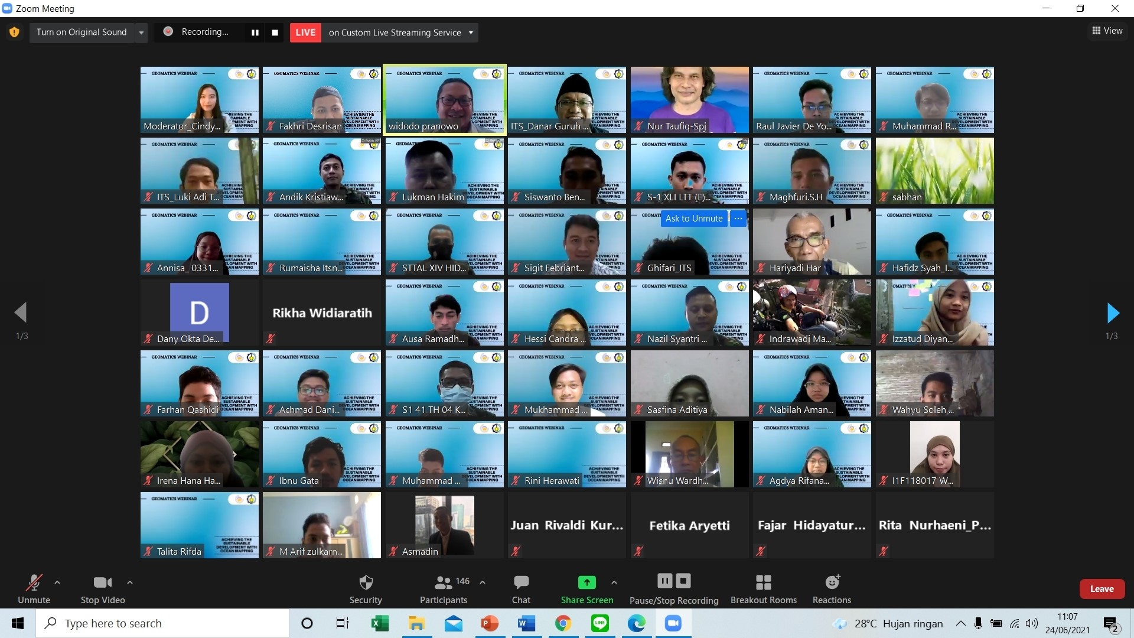
Task: Go to the next page of participants
Action: click(1113, 313)
